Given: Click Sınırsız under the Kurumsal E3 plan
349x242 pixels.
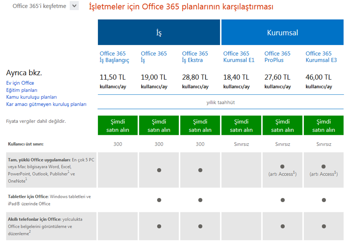Looking at the screenshot, I should [x=324, y=144].
